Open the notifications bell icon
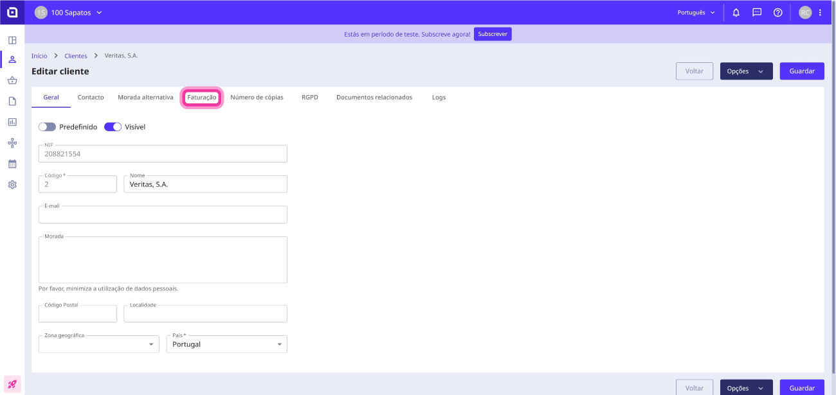 point(736,12)
